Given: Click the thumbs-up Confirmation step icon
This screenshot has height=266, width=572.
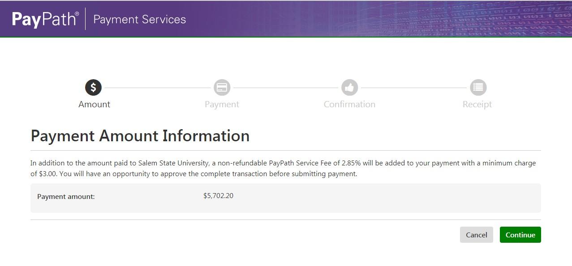Looking at the screenshot, I should click(x=349, y=88).
